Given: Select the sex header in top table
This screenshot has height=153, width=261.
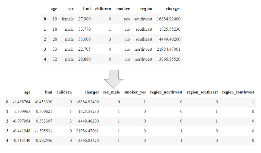Looking at the screenshot, I should (71, 9).
